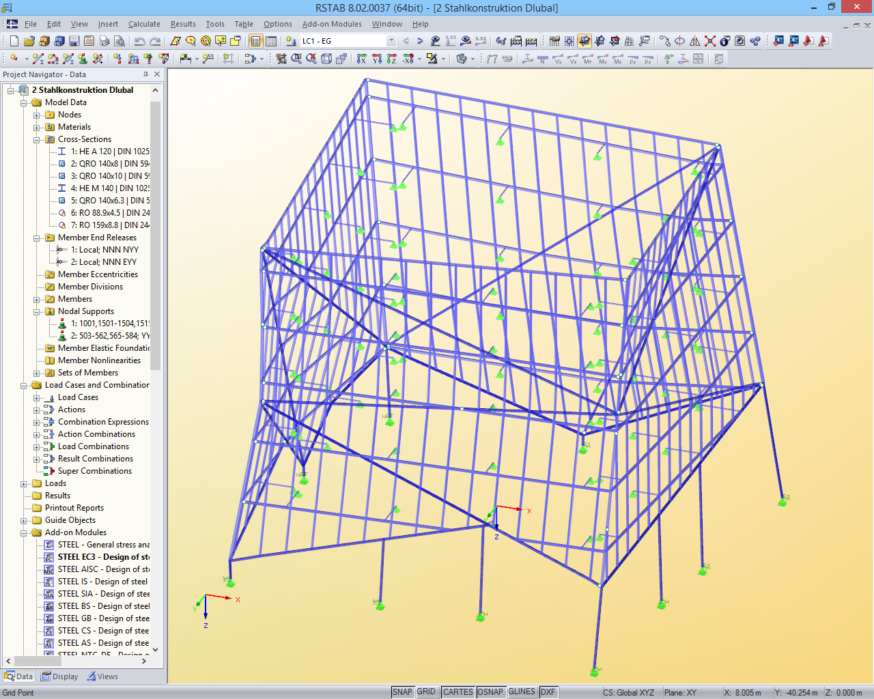Enable the OSNAP mode in the status bar
The width and height of the screenshot is (874, 699).
tap(490, 691)
